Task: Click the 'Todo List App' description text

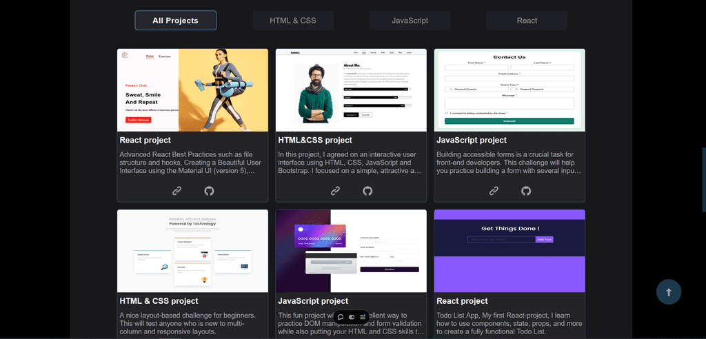Action: pos(510,323)
